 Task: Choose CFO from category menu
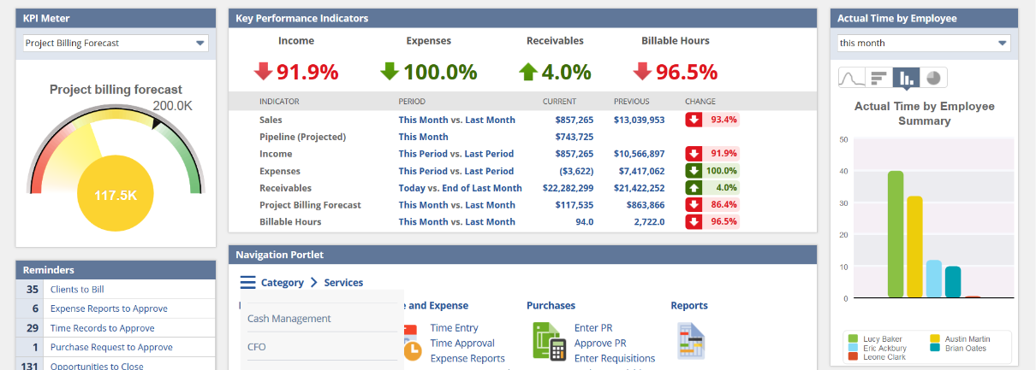[258, 346]
